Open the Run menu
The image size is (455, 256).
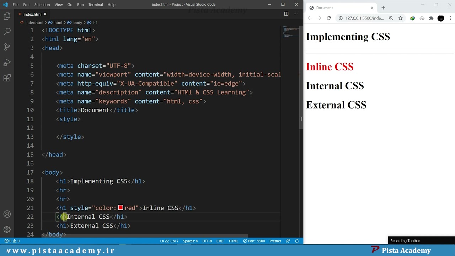tap(80, 5)
